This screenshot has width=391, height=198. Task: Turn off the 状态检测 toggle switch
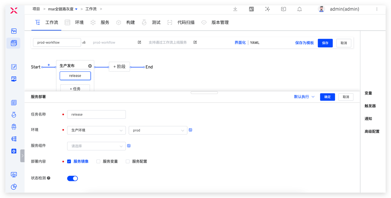72,178
